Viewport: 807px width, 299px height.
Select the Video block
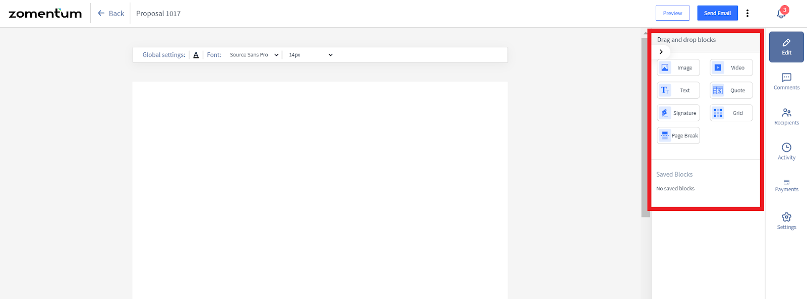point(731,67)
